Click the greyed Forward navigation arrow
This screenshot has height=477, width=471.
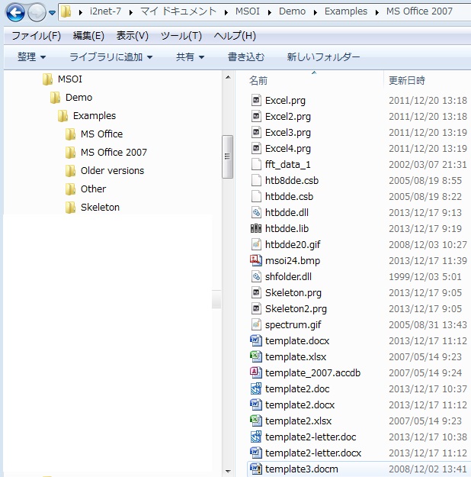[37, 13]
